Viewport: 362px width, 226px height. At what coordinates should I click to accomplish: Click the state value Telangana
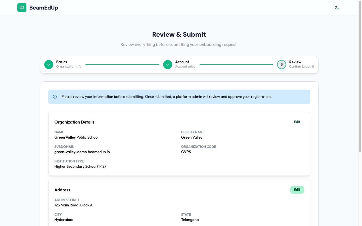(190, 220)
